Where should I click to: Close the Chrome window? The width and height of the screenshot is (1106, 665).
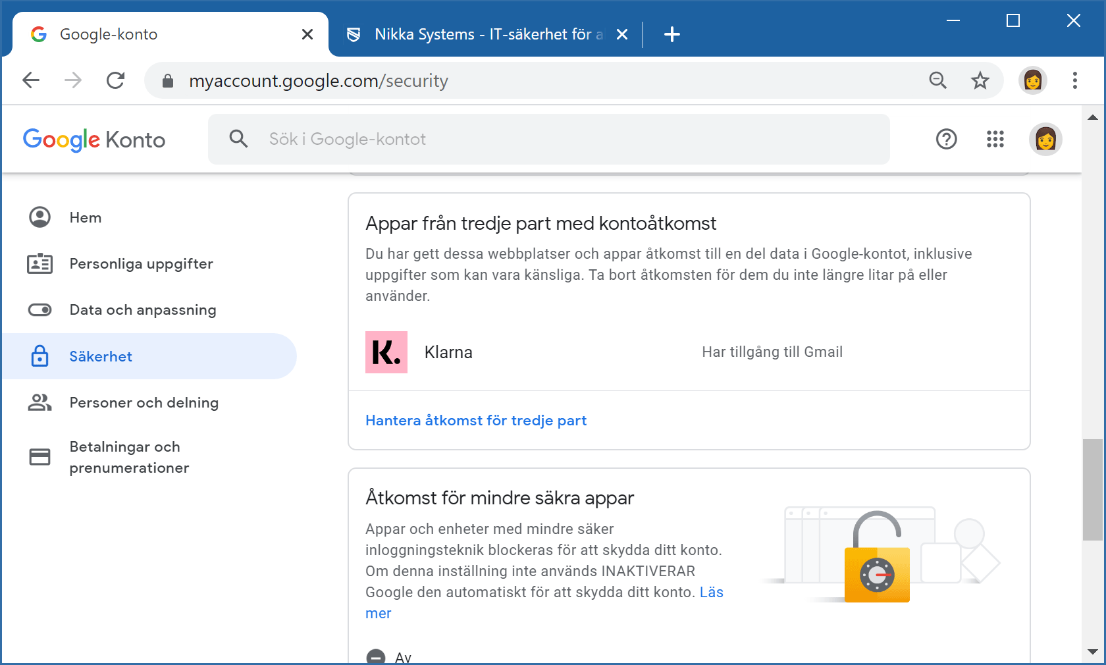(1074, 21)
